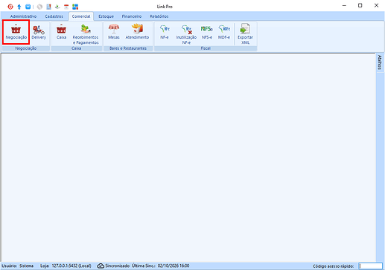Click Exportar XML
The image size is (385, 270).
[245, 34]
